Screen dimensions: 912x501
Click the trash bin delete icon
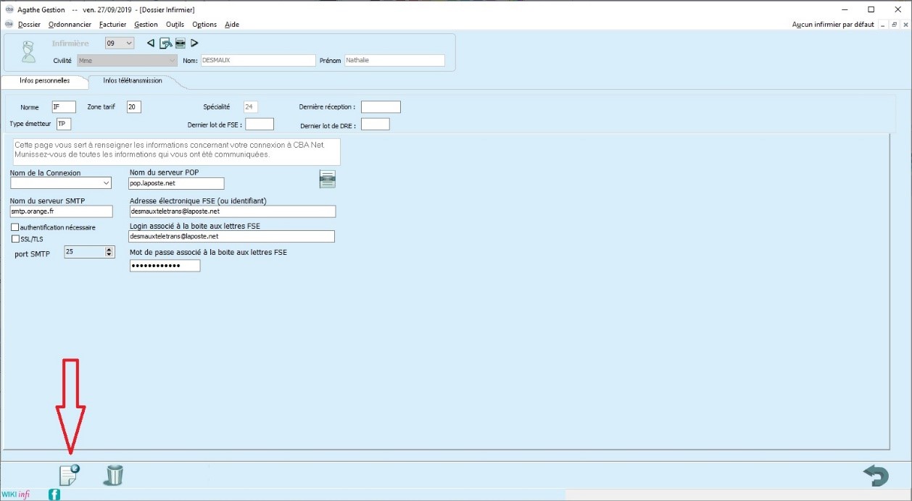114,475
